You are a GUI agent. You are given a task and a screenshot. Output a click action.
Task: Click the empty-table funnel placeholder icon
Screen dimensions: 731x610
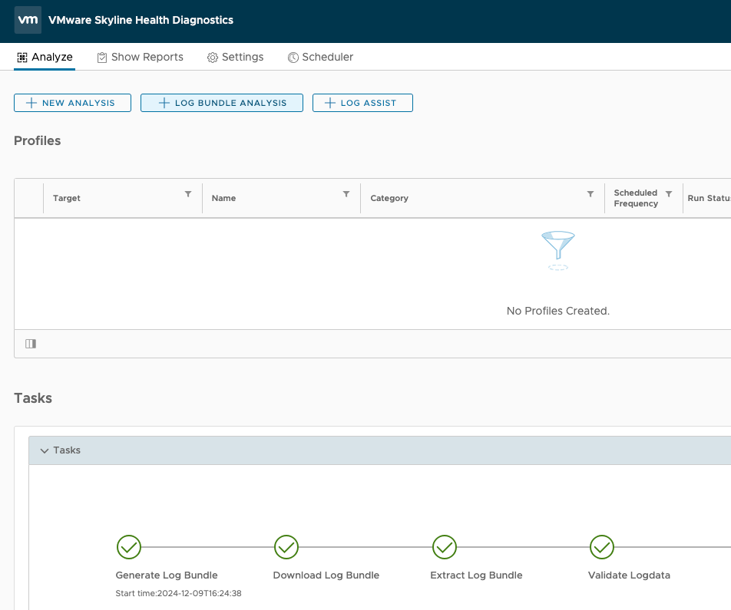pyautogui.click(x=558, y=250)
